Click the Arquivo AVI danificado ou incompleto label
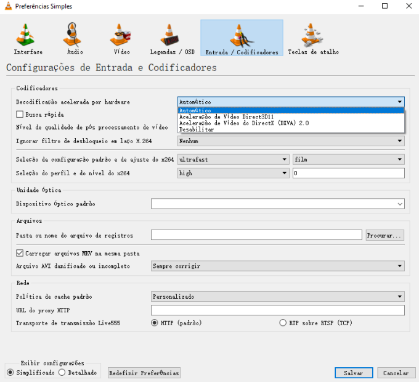The image size is (419, 382). tap(73, 266)
